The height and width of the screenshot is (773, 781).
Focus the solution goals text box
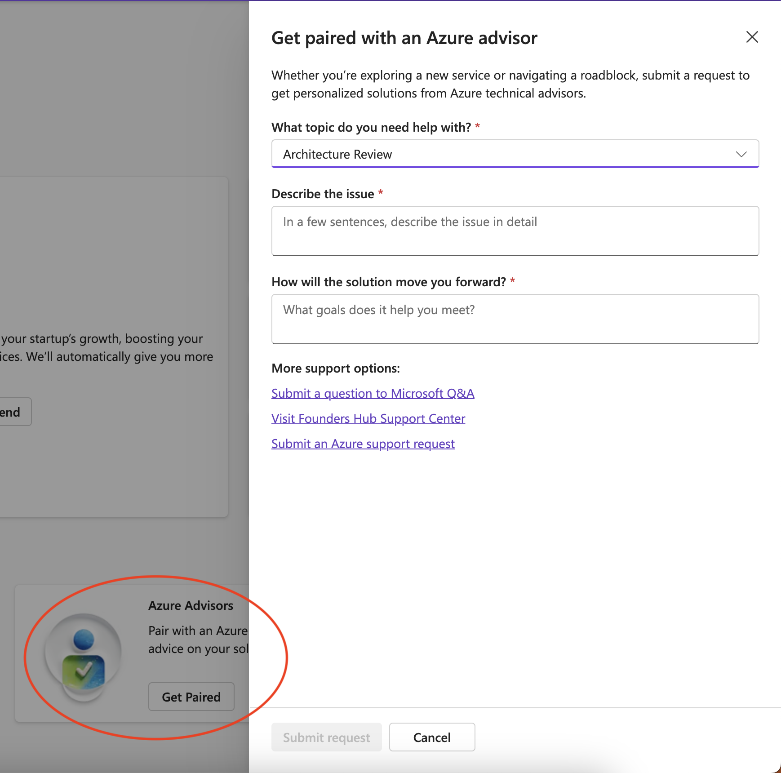[x=515, y=319]
